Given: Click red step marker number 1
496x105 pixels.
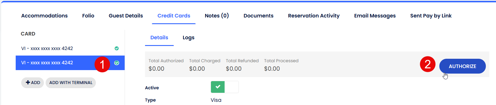Looking at the screenshot, I should point(102,64).
